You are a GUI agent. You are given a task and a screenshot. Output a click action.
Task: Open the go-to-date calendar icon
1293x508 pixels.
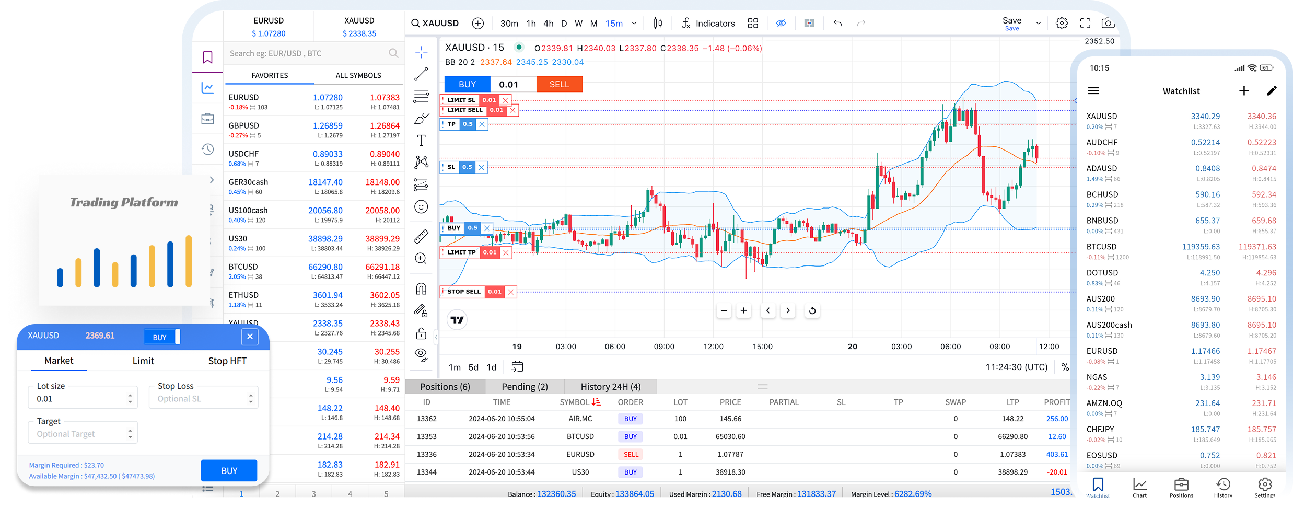pyautogui.click(x=517, y=367)
